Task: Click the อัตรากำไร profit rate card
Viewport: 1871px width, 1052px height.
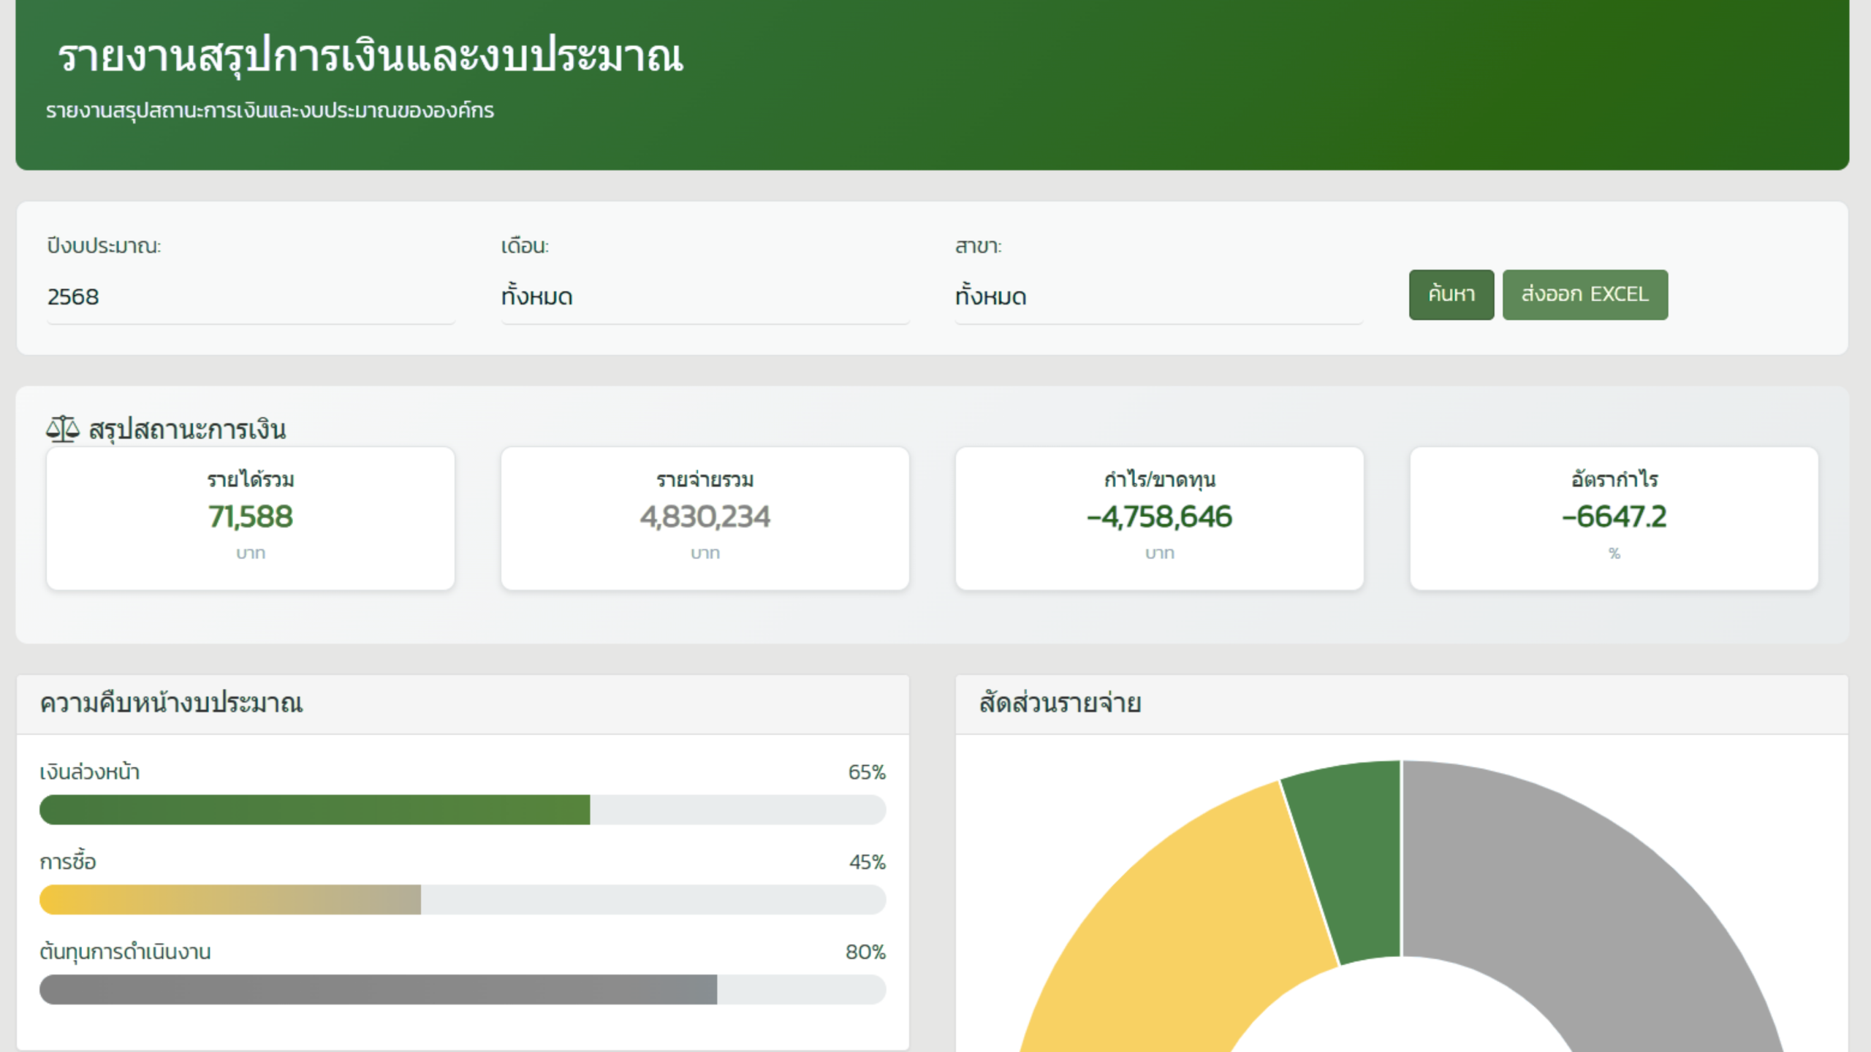Action: 1614,518
